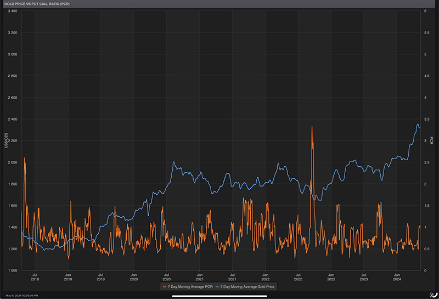Click the Jul 2018 x-axis label
This screenshot has width=439, height=299.
(35, 277)
